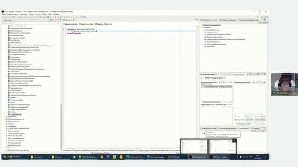Expand the Перечисления tree node
The image size is (298, 167).
click(5, 122)
